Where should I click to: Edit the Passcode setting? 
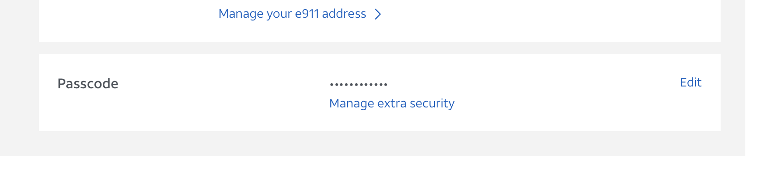[x=690, y=82]
